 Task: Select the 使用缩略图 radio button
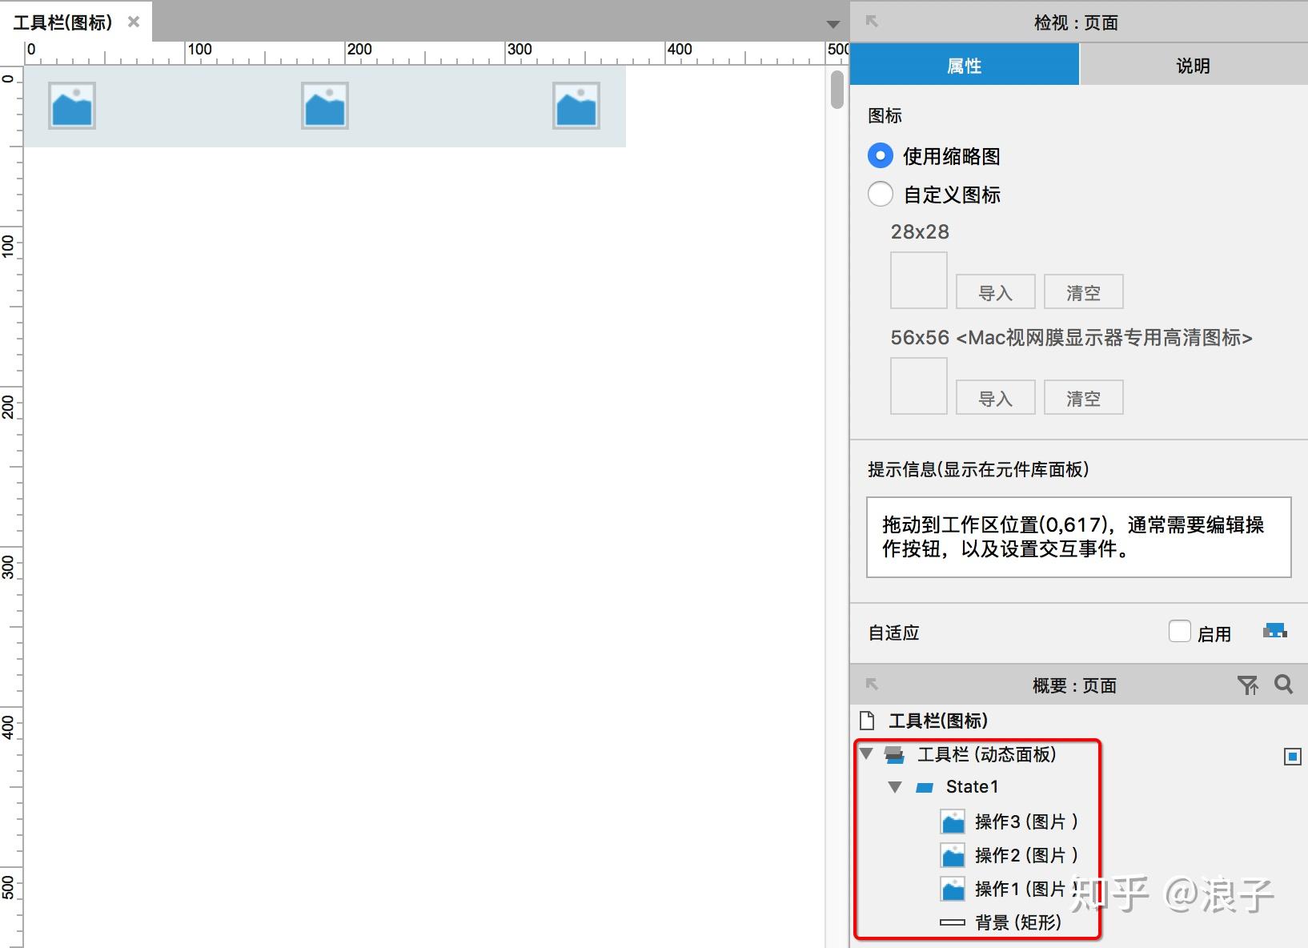[x=880, y=155]
